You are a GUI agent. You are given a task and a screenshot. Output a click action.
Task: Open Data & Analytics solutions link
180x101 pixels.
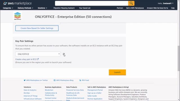pyautogui.click(x=30, y=90)
